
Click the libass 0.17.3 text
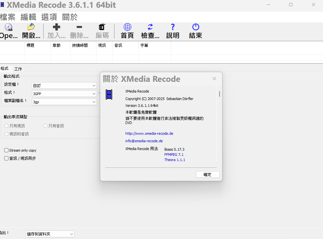(174, 149)
